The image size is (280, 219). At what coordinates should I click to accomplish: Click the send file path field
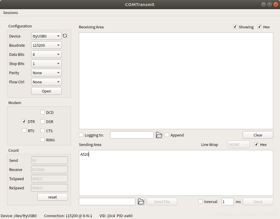[x=107, y=202]
